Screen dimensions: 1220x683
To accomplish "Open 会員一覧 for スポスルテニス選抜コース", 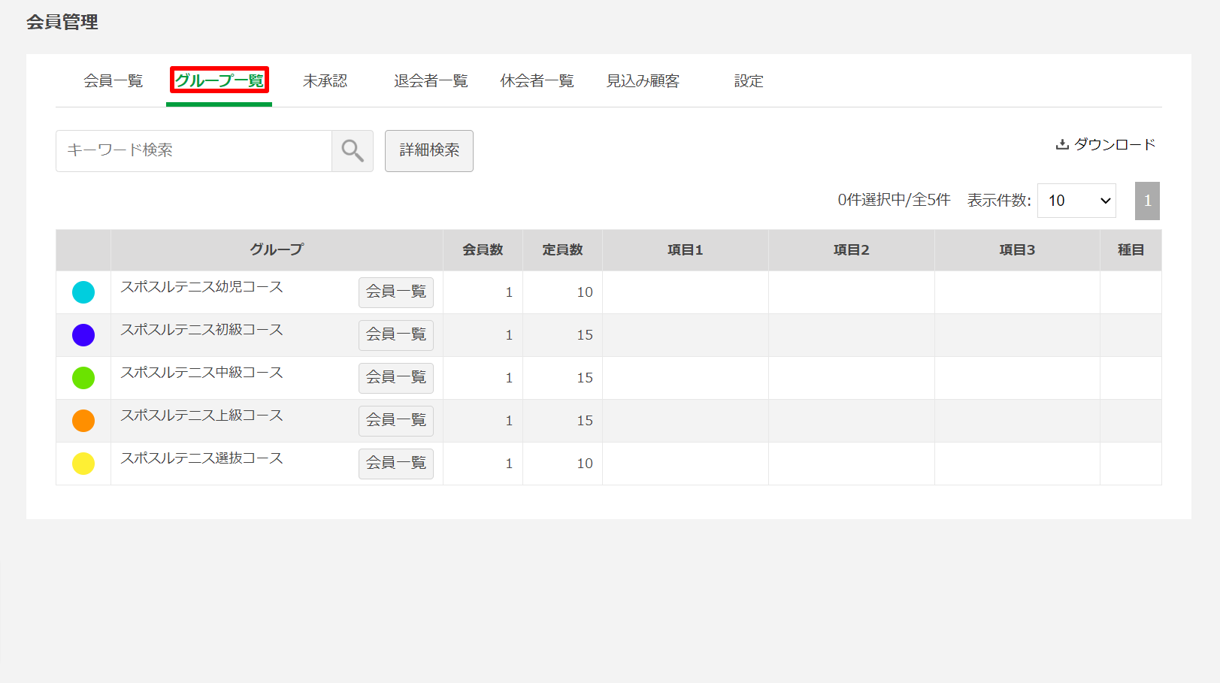I will click(396, 464).
